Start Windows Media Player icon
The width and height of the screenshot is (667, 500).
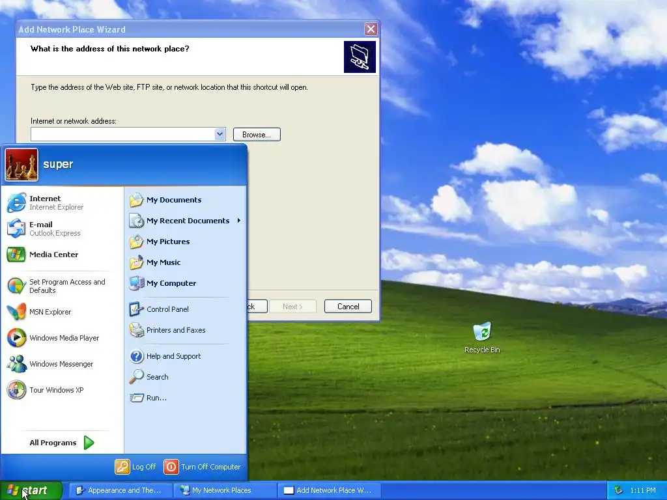pyautogui.click(x=16, y=338)
